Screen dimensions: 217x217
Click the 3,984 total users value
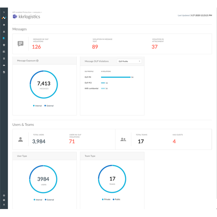39,141
